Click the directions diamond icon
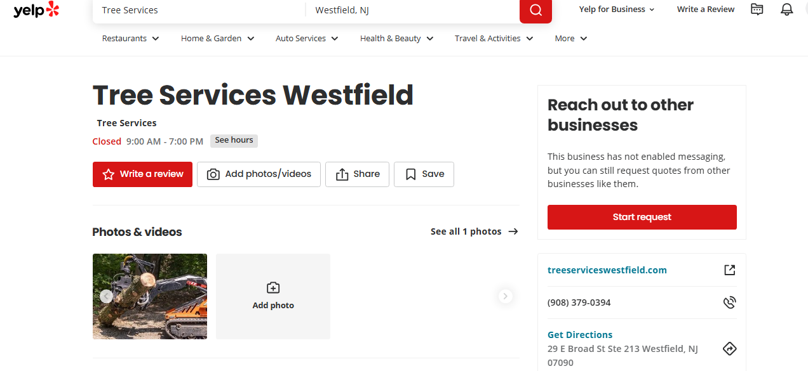The height and width of the screenshot is (371, 808). (x=730, y=349)
